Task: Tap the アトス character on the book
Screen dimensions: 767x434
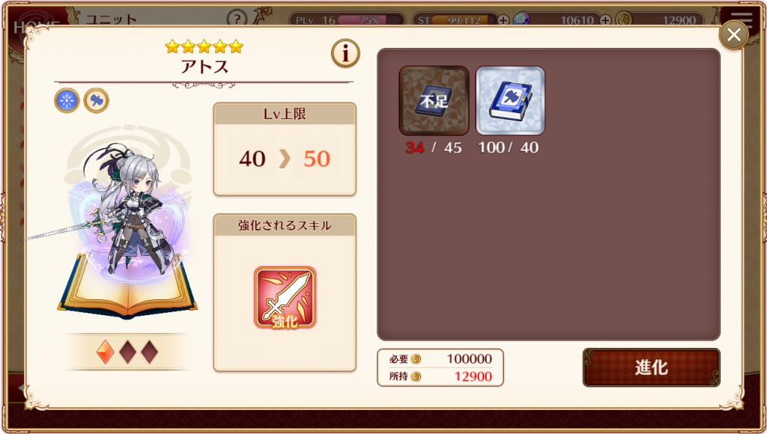Action: click(128, 210)
